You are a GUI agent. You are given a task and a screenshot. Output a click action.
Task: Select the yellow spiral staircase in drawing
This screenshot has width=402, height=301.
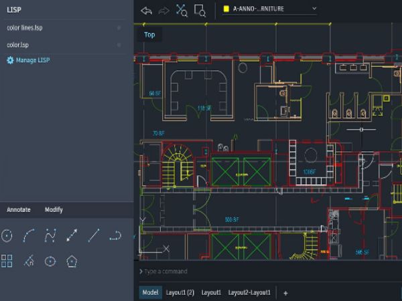[x=178, y=165]
